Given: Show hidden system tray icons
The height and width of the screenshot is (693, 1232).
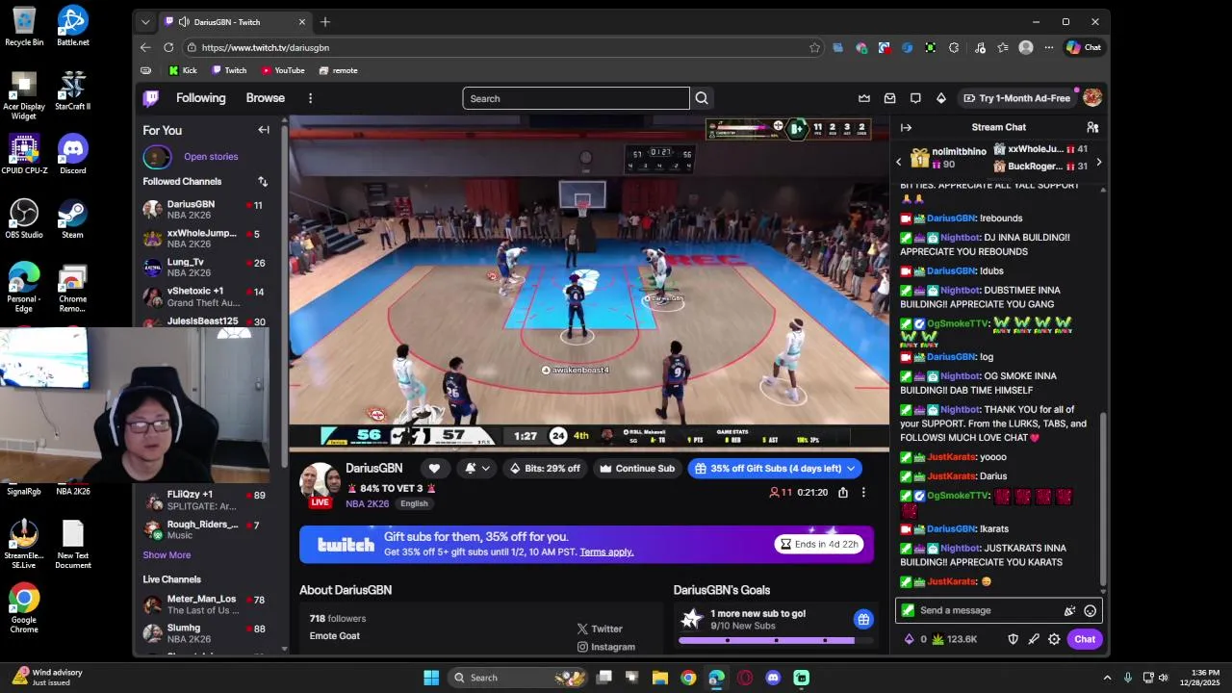Looking at the screenshot, I should [x=1107, y=678].
